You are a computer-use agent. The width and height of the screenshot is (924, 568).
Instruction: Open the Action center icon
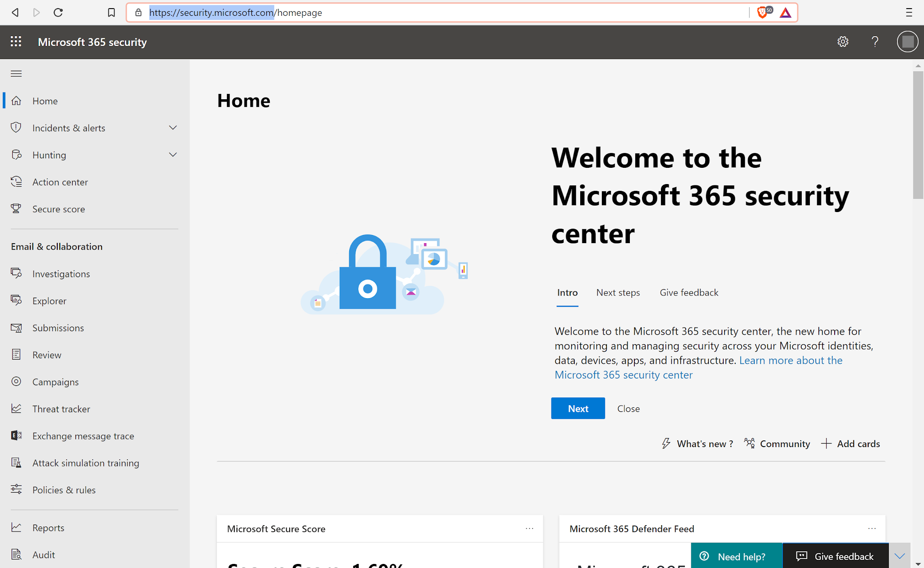(16, 181)
